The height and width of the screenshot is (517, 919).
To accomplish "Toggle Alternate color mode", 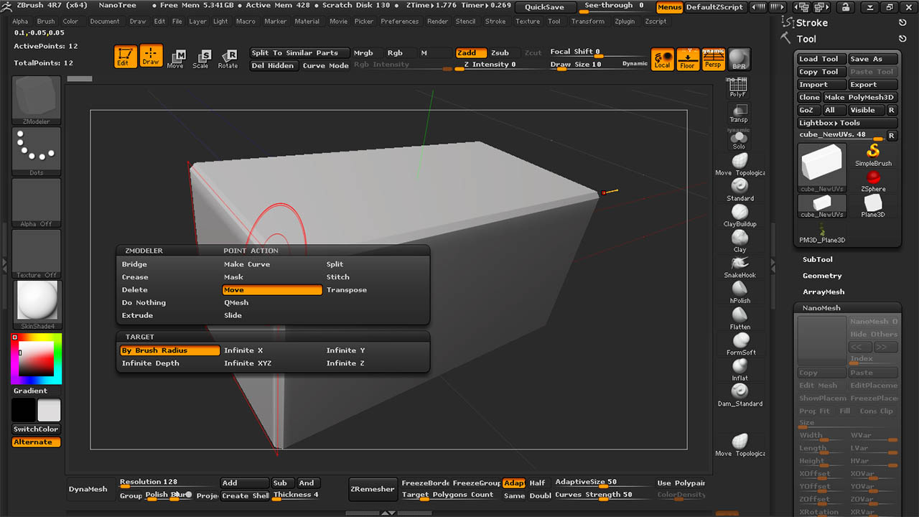I will pos(36,442).
